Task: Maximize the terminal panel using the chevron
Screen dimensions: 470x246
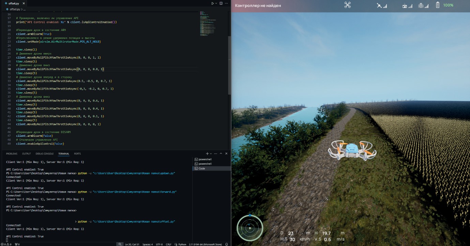Action: (x=222, y=154)
